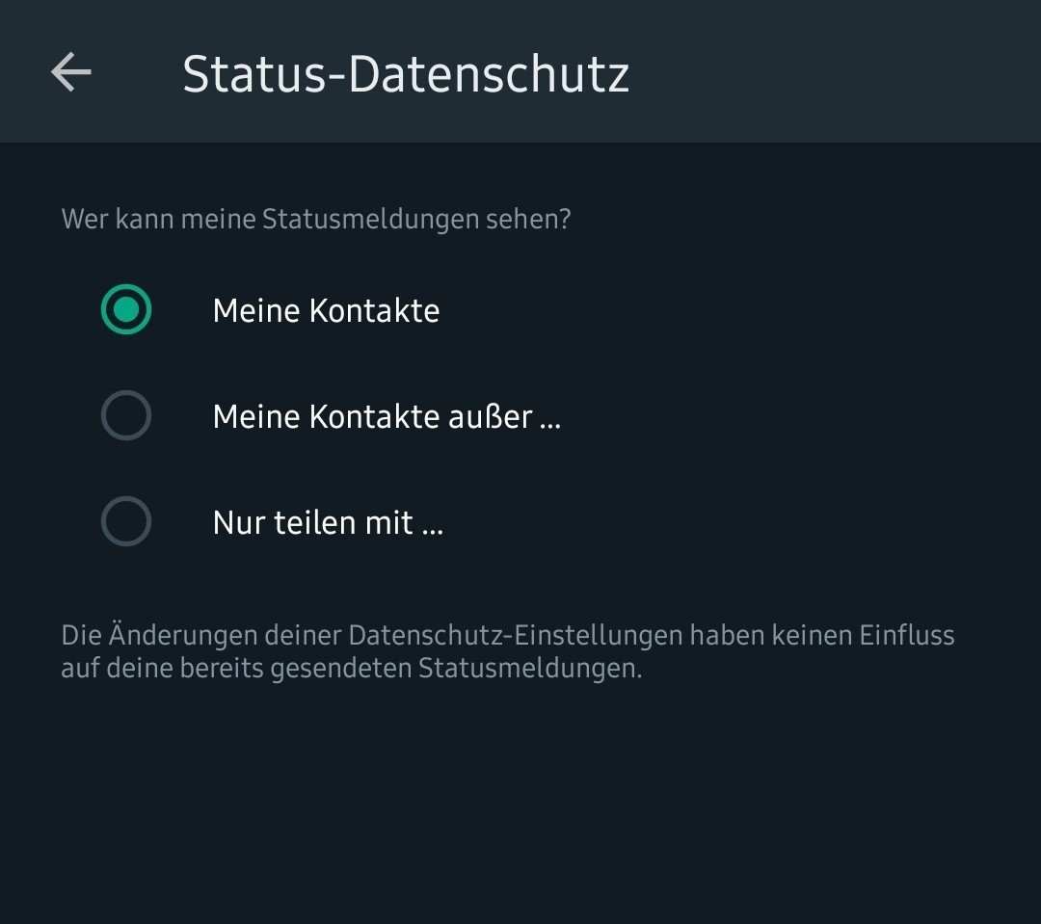1041x924 pixels.
Task: Click the word Kontakte in the first option
Action: click(375, 311)
